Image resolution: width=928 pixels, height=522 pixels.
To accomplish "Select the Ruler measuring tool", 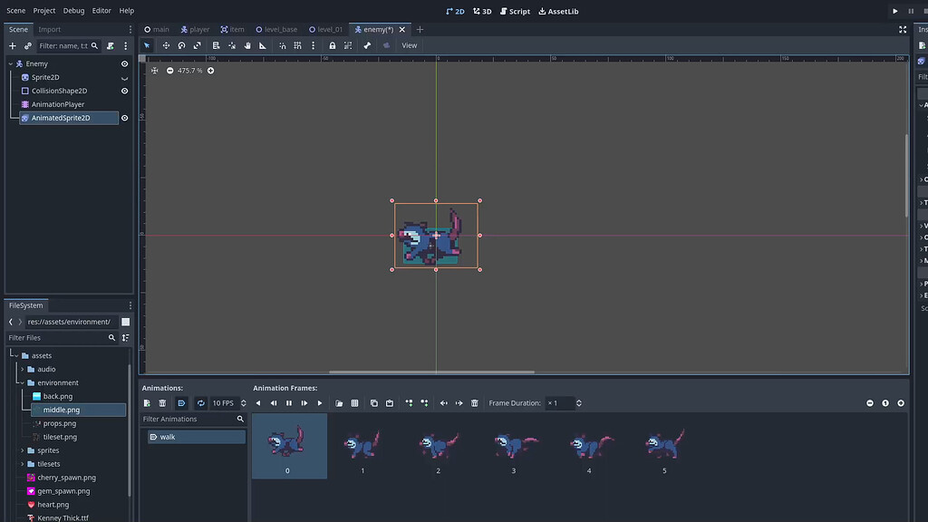I will pos(264,44).
